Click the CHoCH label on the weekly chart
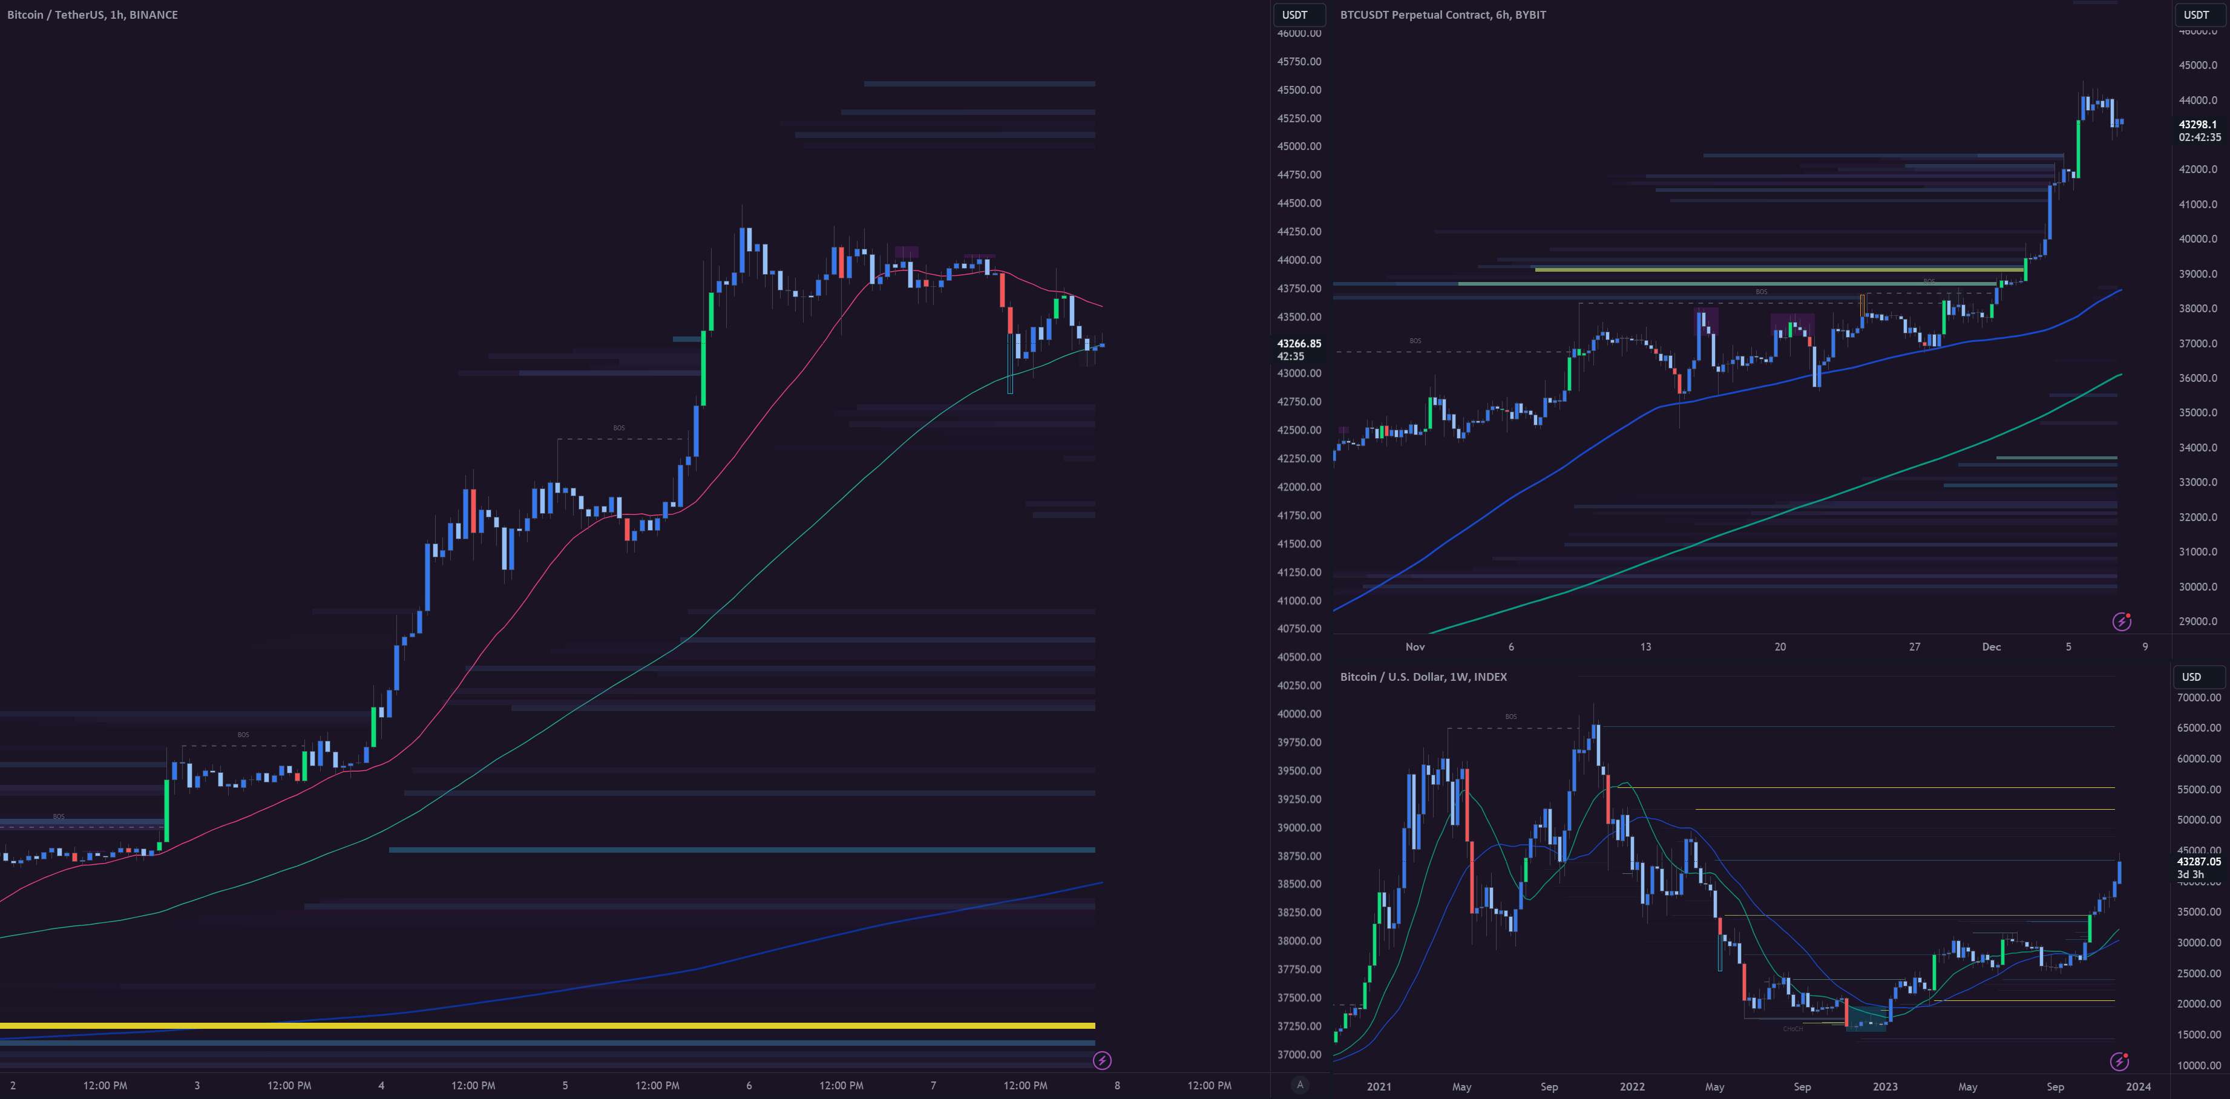The image size is (2230, 1099). [x=1793, y=1029]
